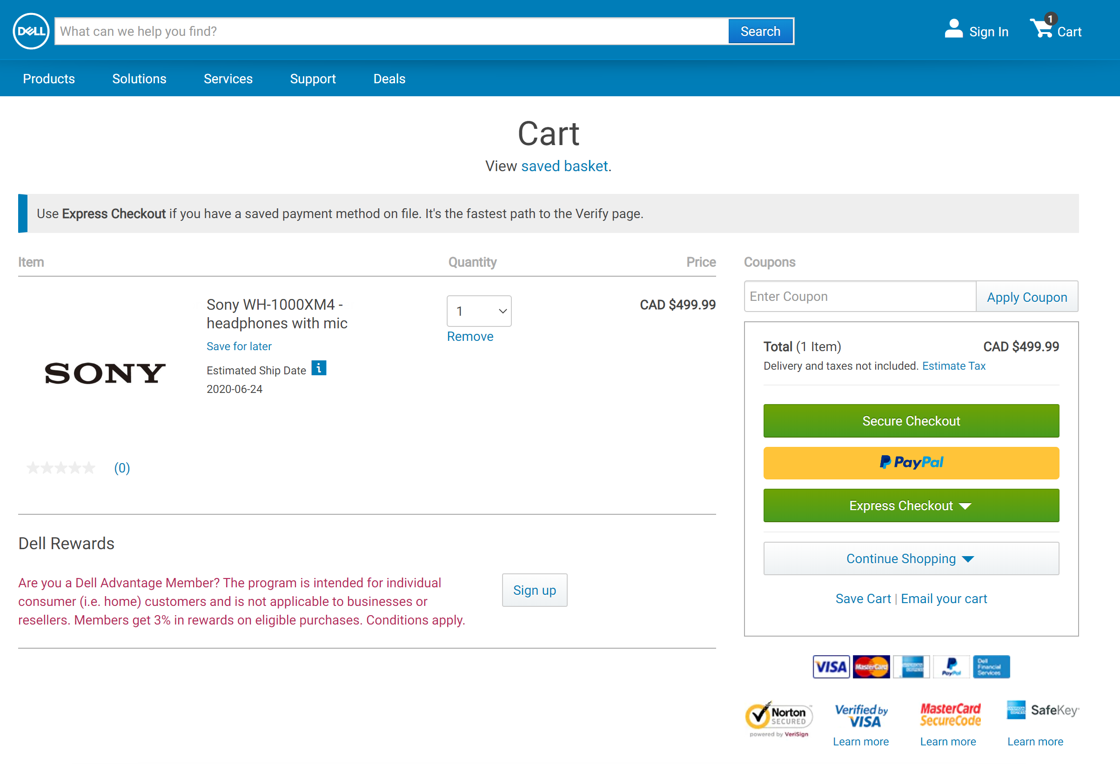Viewport: 1120px width, 764px height.
Task: Click the Verified by Visa logo
Action: point(861,716)
